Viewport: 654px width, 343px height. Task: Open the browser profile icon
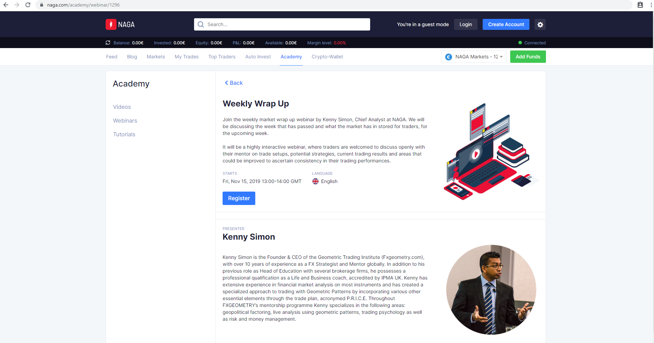pos(640,5)
